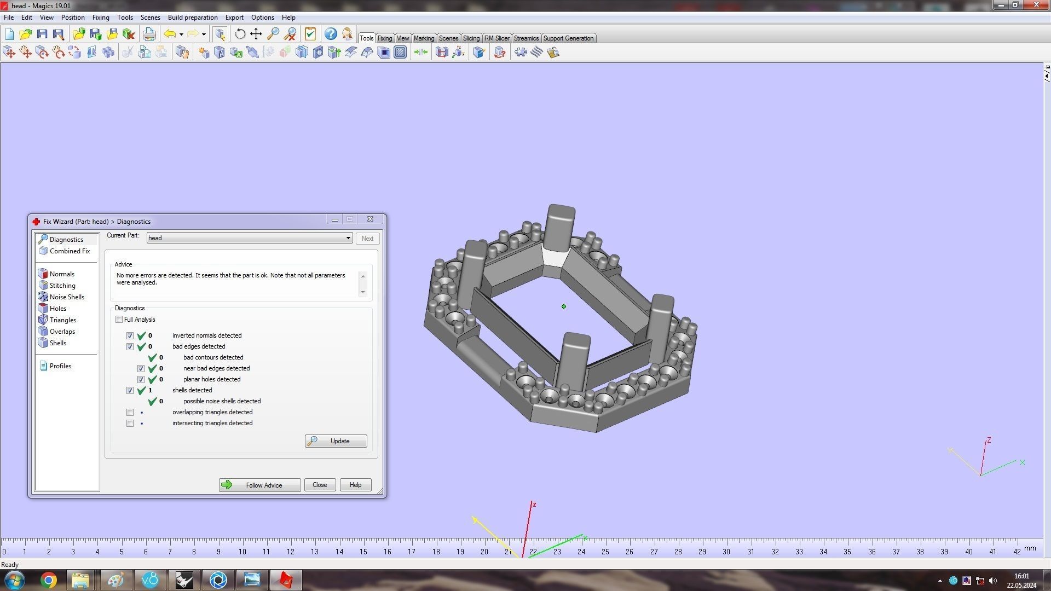
Task: Click the clipboard checkmark icon
Action: point(310,34)
